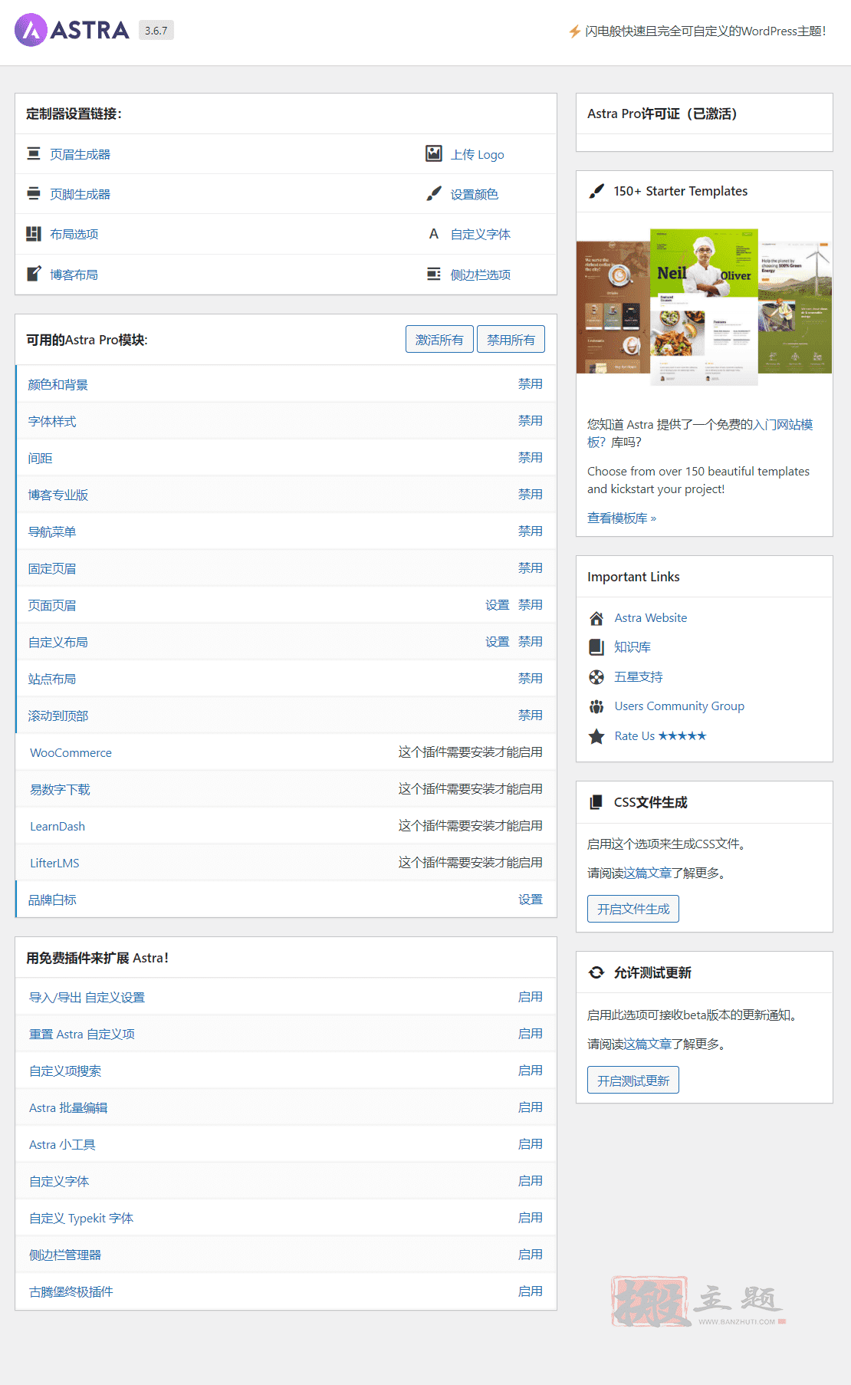
Task: Open the Rate Us link
Action: [660, 735]
